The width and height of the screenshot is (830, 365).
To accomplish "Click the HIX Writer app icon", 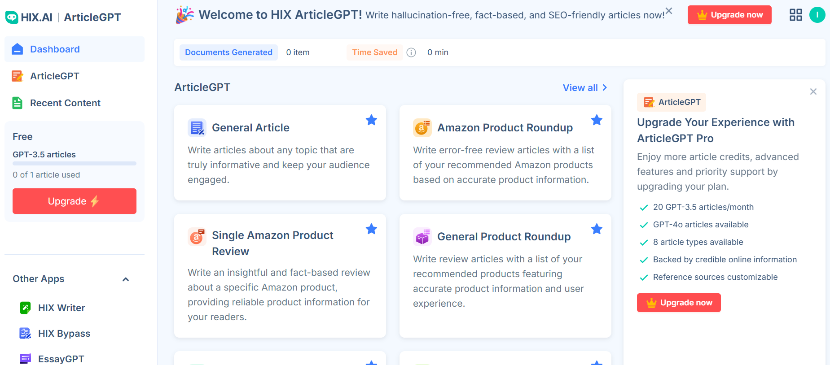I will 25,308.
